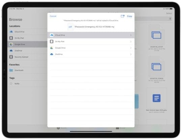Viewport: 182px width, 140px height.
Task: Open the second screenshot file thumbnail
Action: pos(156,67)
